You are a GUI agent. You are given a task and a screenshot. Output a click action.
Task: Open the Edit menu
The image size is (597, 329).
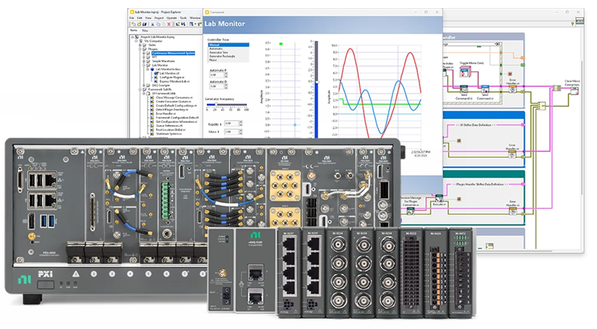[140, 18]
